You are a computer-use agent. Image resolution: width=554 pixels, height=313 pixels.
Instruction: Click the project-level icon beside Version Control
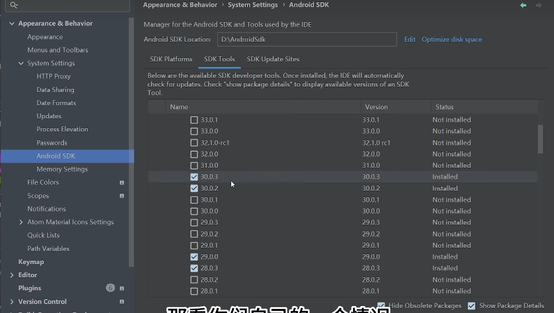pyautogui.click(x=122, y=302)
